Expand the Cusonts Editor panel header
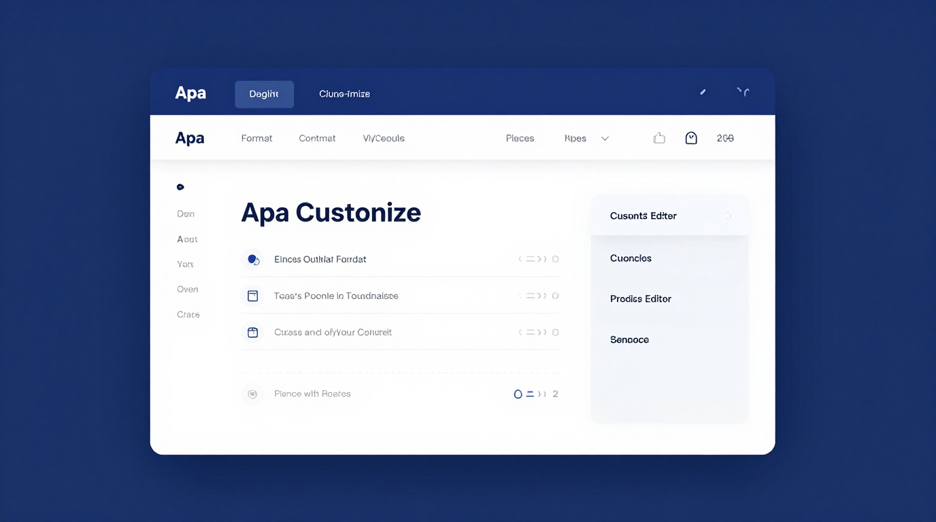 (642, 215)
